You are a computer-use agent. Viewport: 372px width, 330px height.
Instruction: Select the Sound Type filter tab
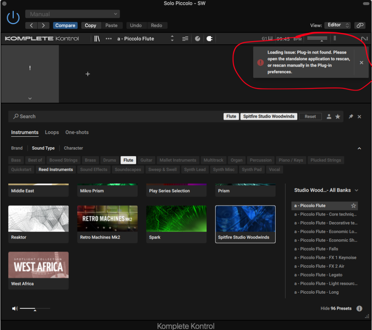click(43, 148)
